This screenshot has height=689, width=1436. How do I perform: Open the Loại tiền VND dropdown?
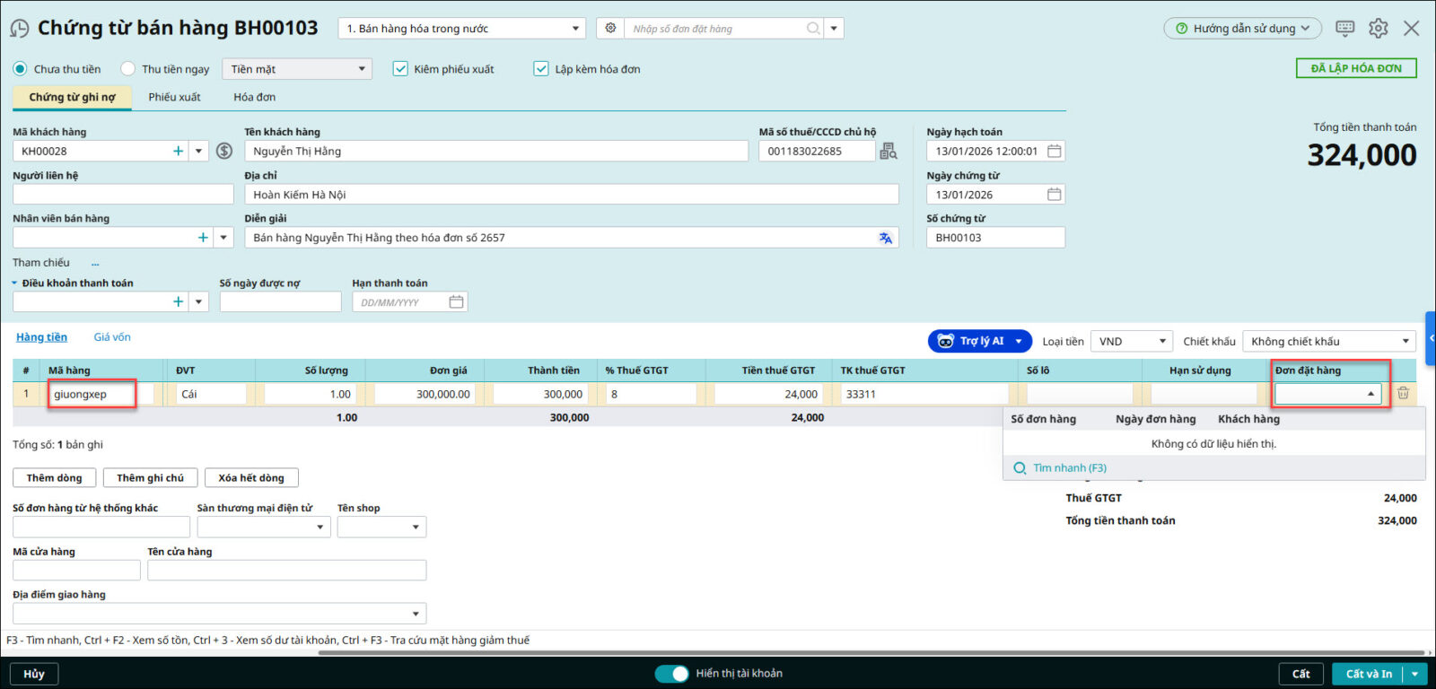(x=1134, y=342)
